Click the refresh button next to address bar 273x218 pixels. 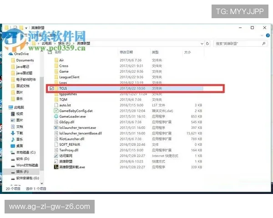207,44
